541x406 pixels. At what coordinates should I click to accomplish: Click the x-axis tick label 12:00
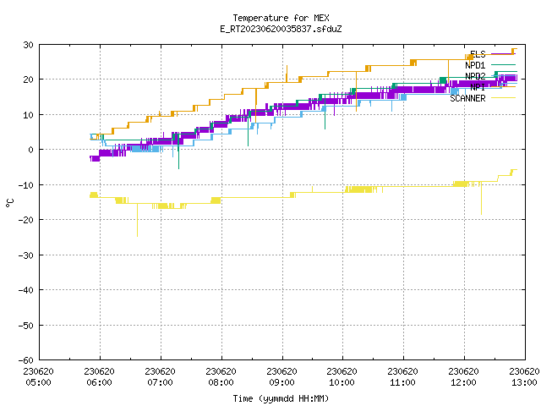(463, 382)
